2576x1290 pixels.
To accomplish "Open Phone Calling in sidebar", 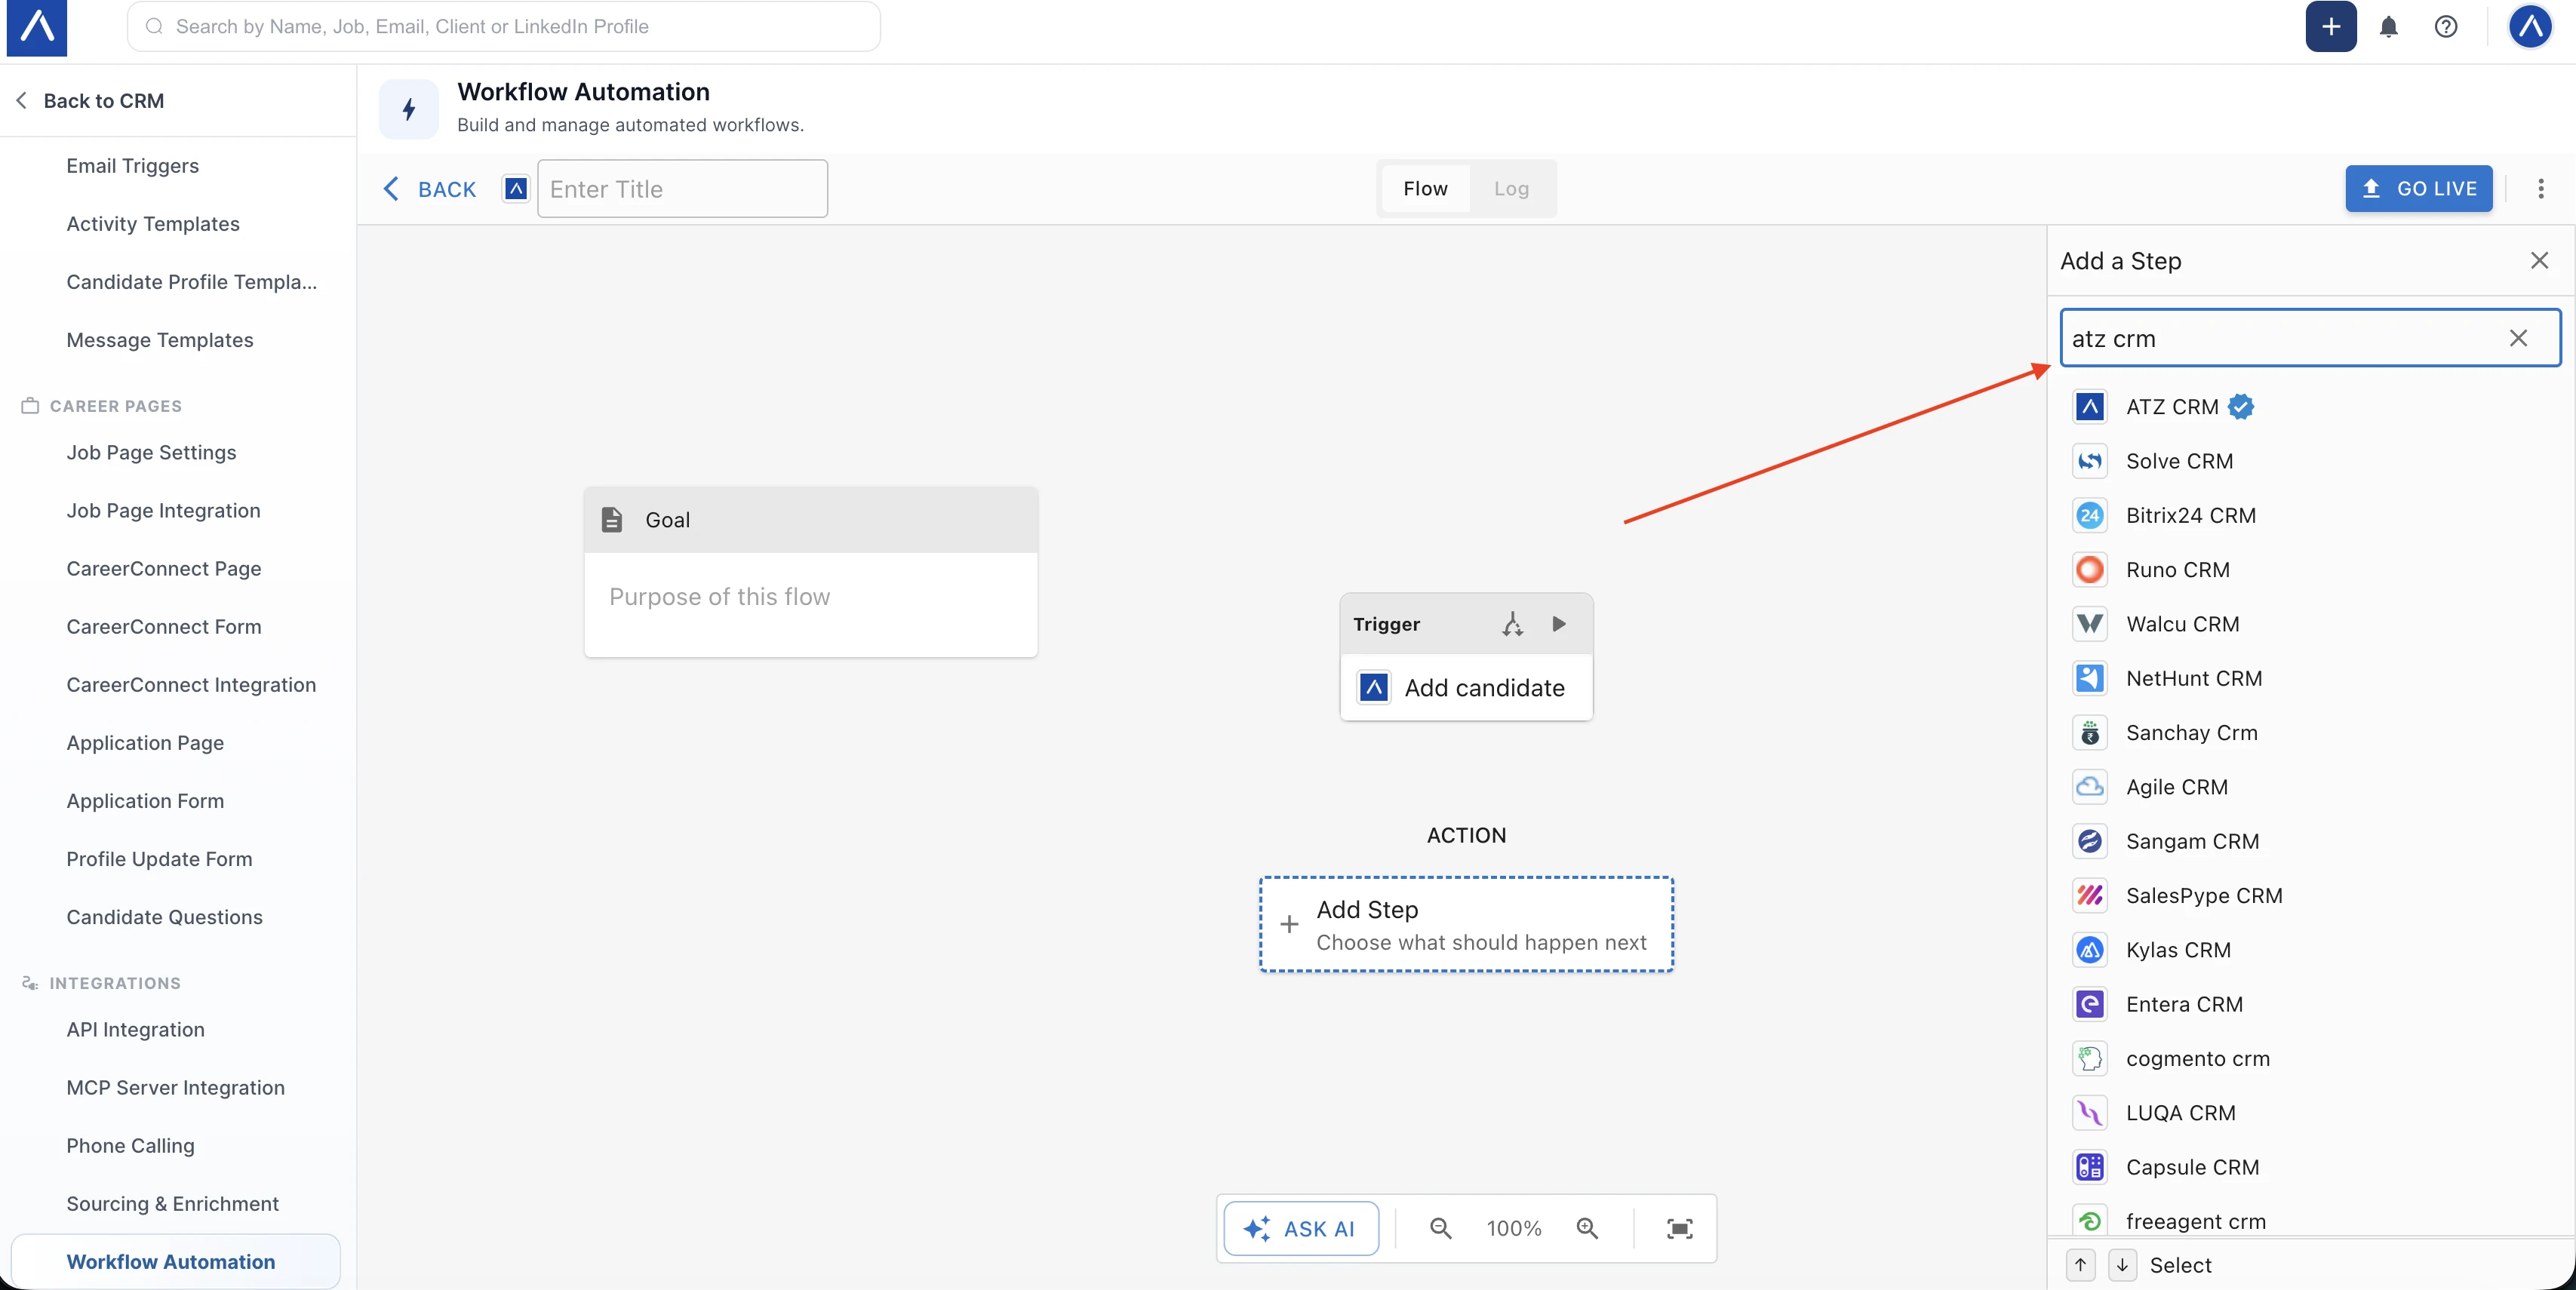I will pyautogui.click(x=131, y=1146).
